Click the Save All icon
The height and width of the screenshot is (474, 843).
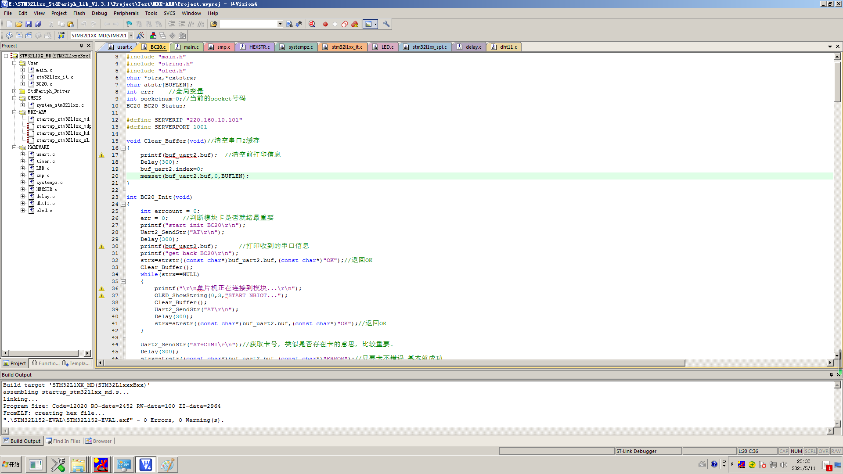(38, 24)
